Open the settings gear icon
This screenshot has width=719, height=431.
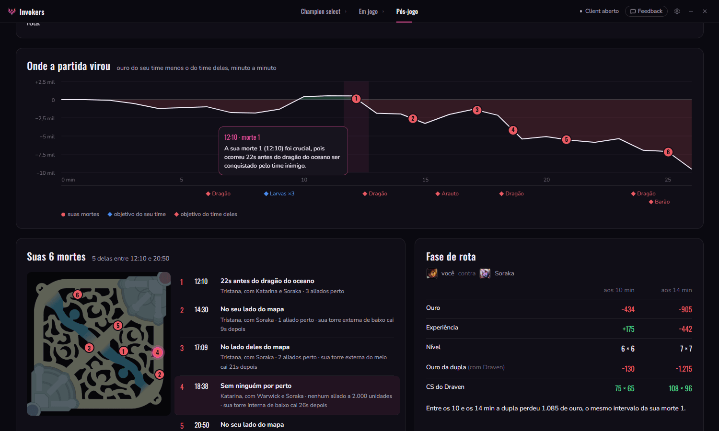tap(677, 11)
